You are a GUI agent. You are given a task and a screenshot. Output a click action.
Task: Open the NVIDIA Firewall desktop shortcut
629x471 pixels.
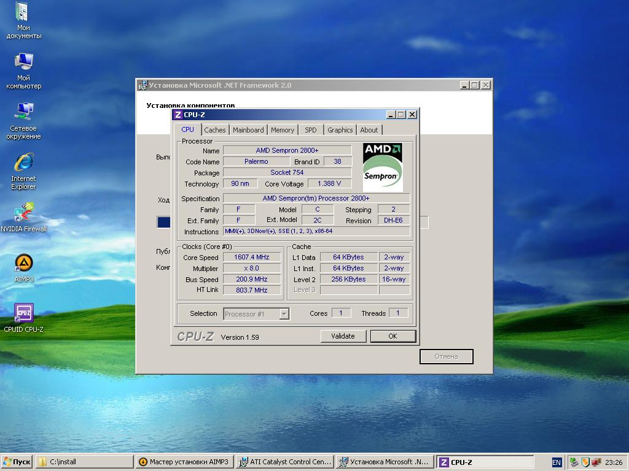point(24,218)
